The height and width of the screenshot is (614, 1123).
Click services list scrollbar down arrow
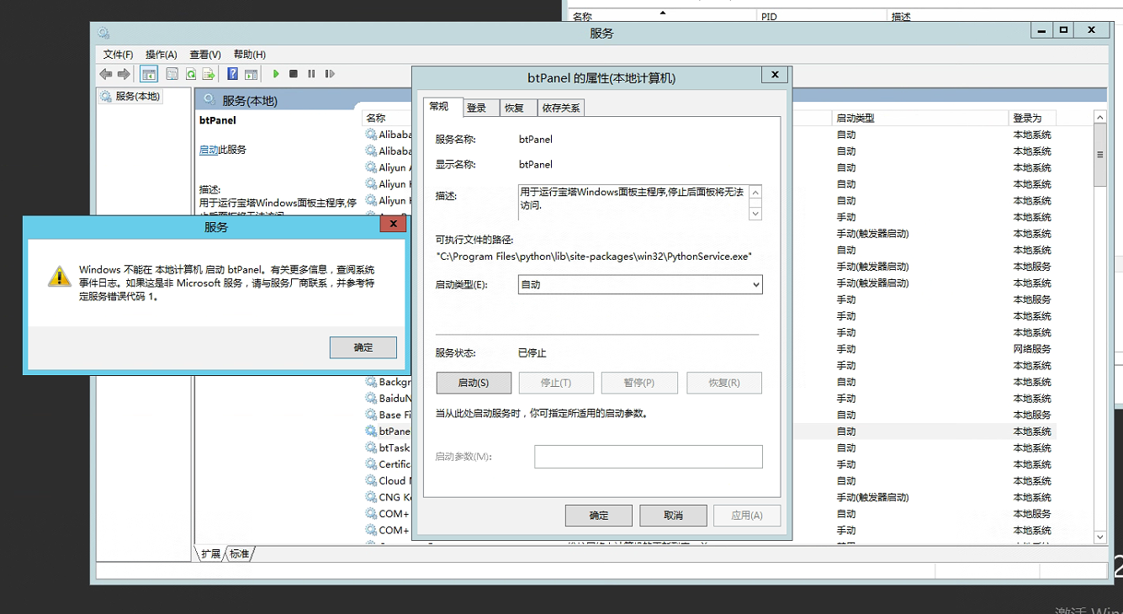tap(1099, 537)
